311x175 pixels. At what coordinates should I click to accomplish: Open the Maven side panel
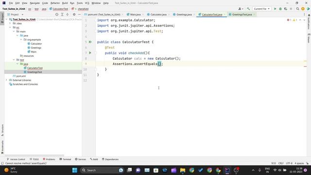point(309,38)
